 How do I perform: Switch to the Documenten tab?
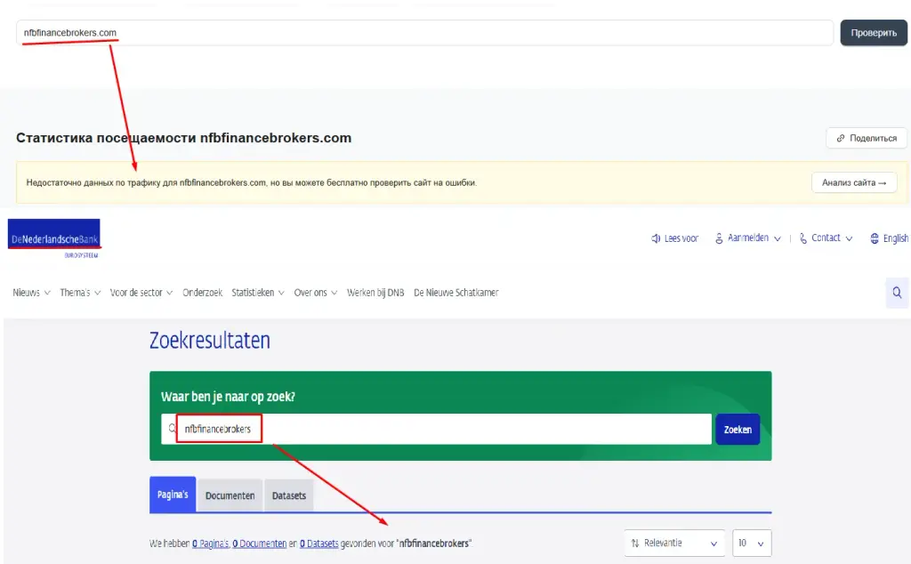click(230, 496)
